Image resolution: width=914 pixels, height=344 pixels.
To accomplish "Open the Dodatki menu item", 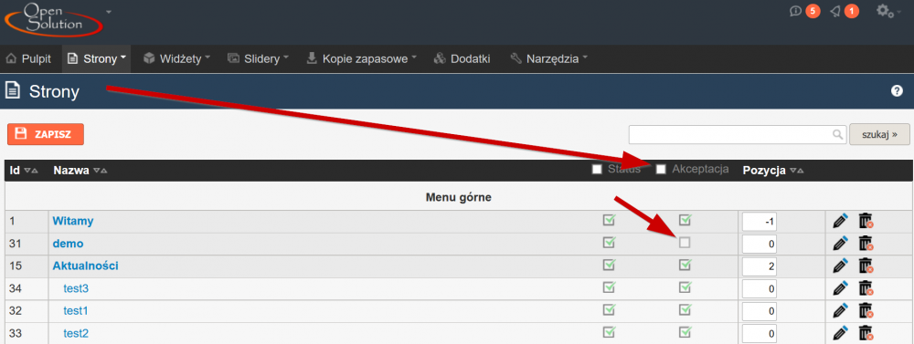I will tap(462, 58).
